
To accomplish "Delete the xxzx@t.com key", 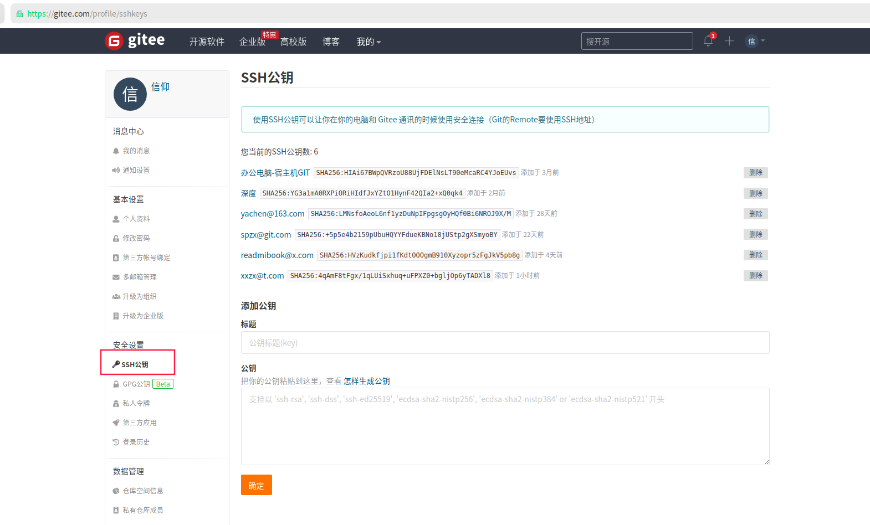I will (x=756, y=275).
